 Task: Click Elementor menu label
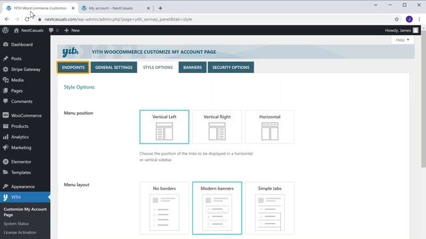click(x=21, y=162)
